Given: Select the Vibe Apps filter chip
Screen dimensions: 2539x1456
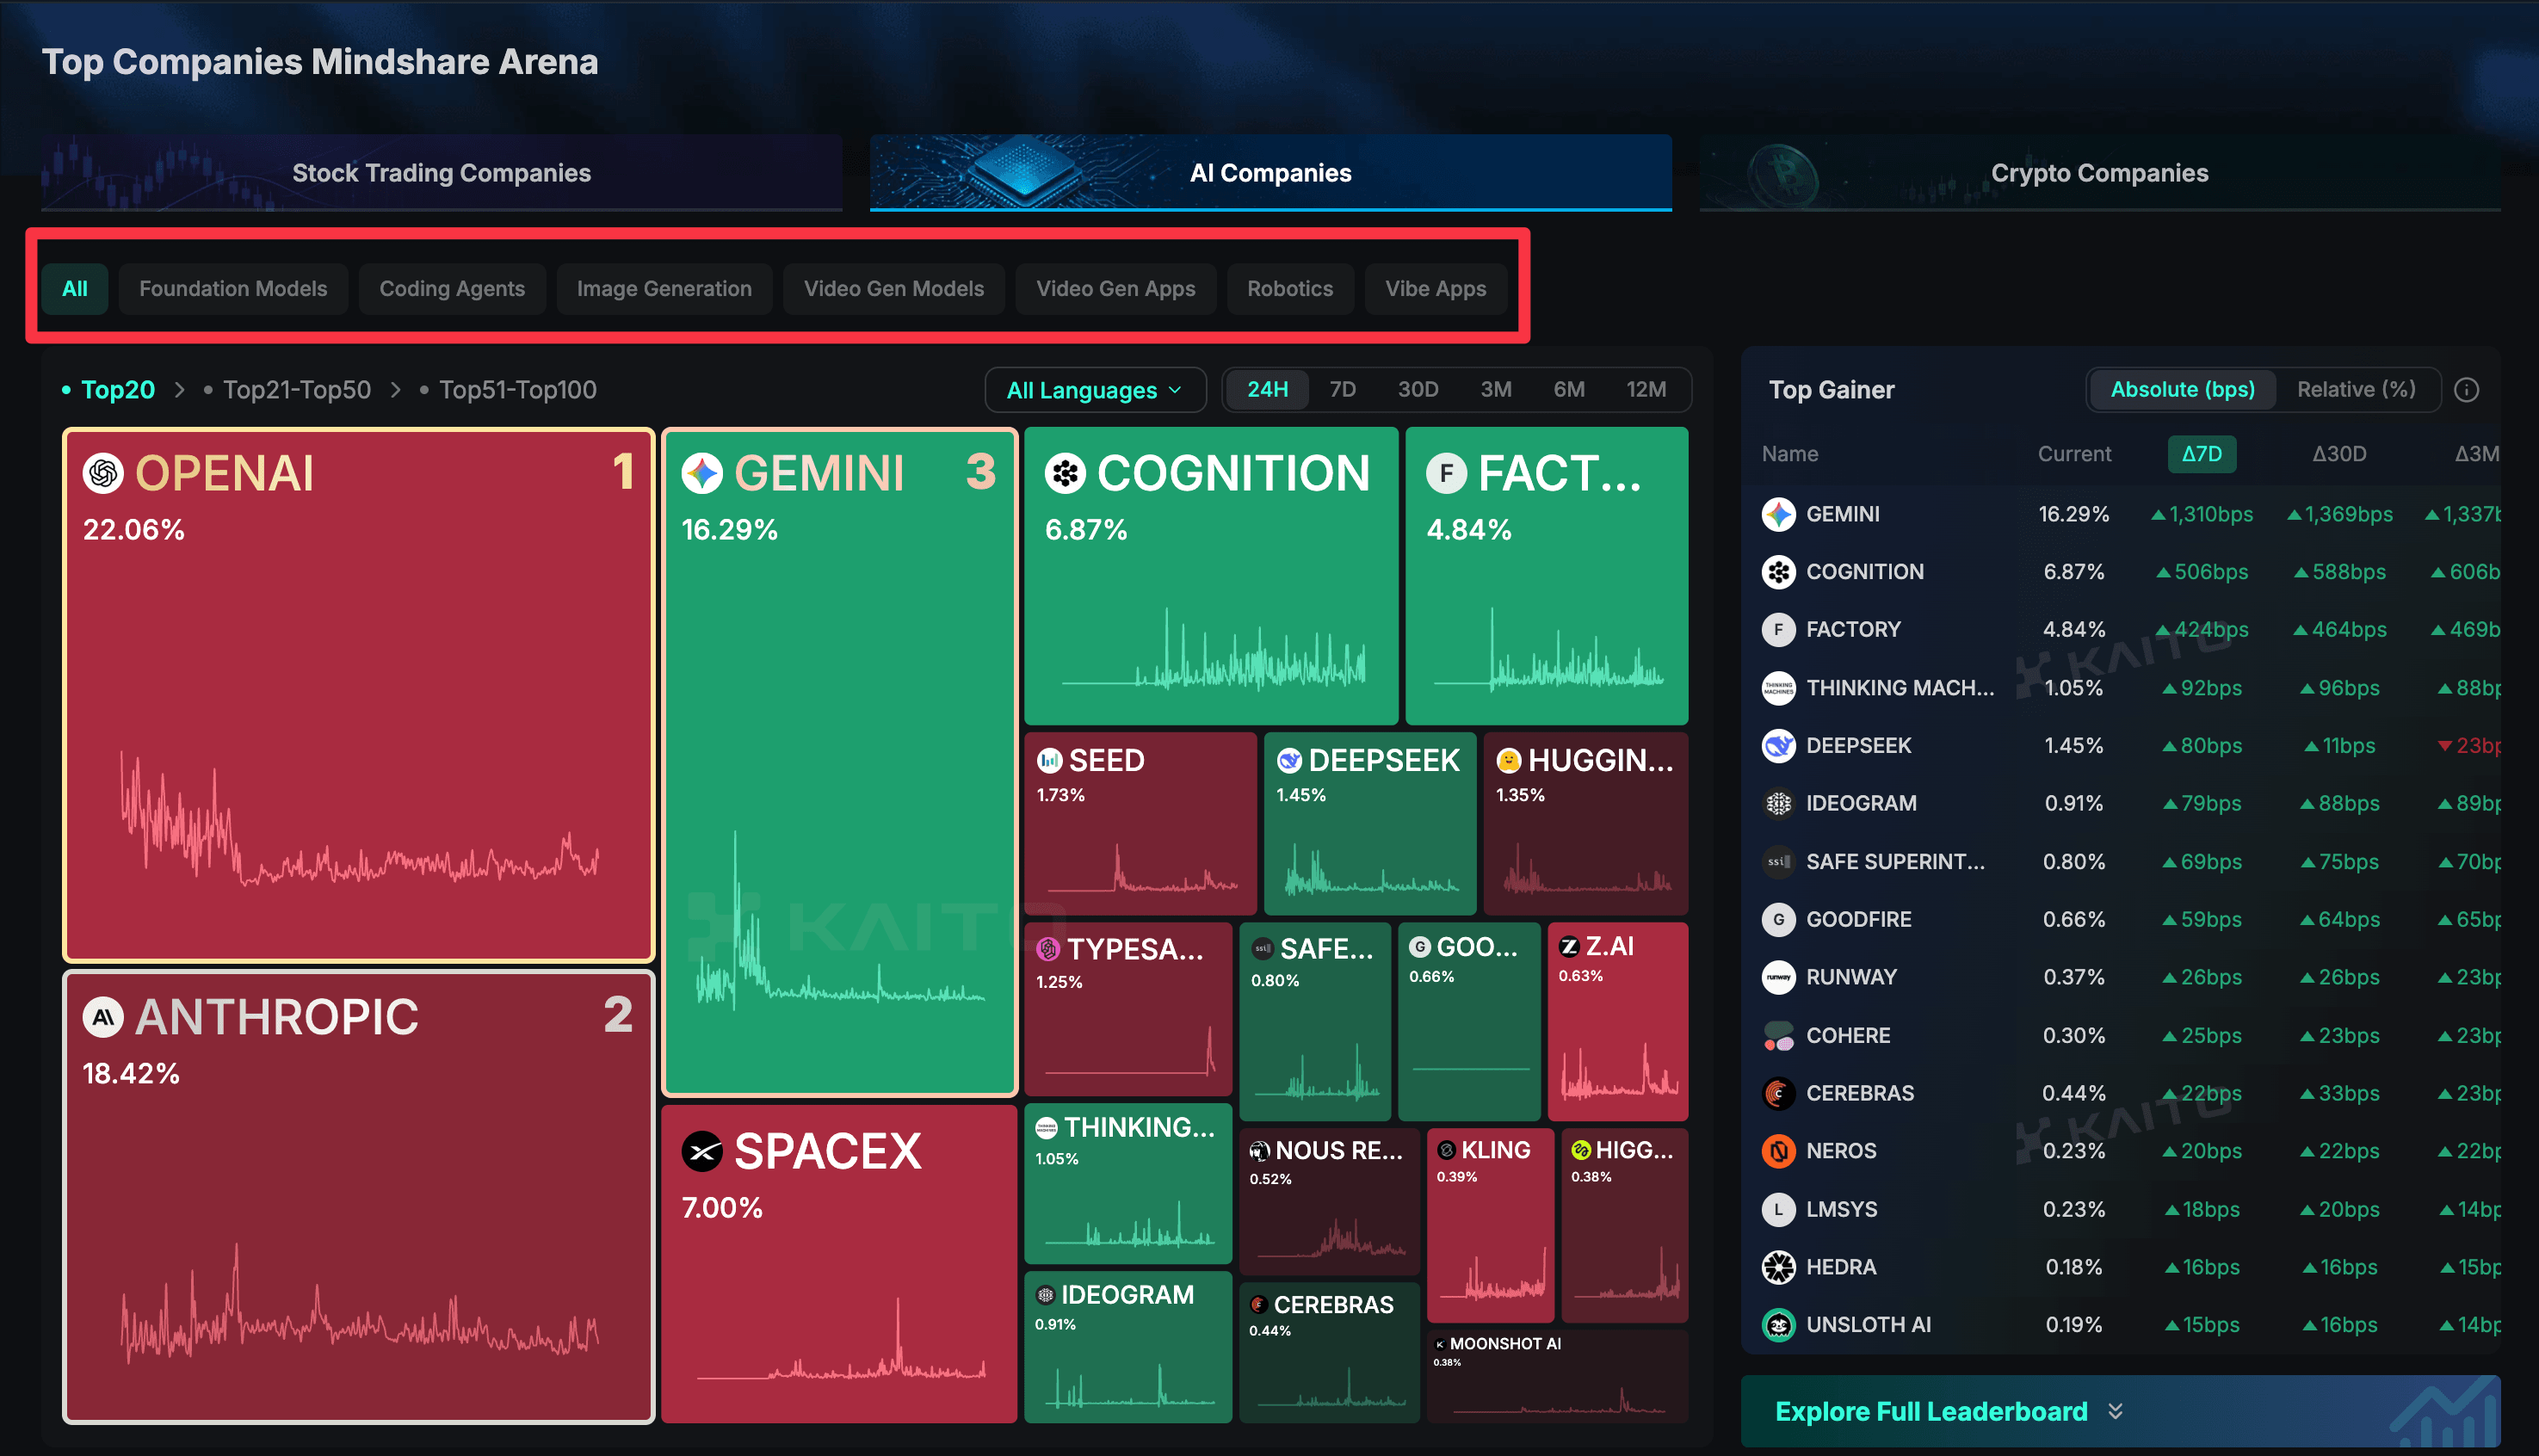Looking at the screenshot, I should 1435,289.
